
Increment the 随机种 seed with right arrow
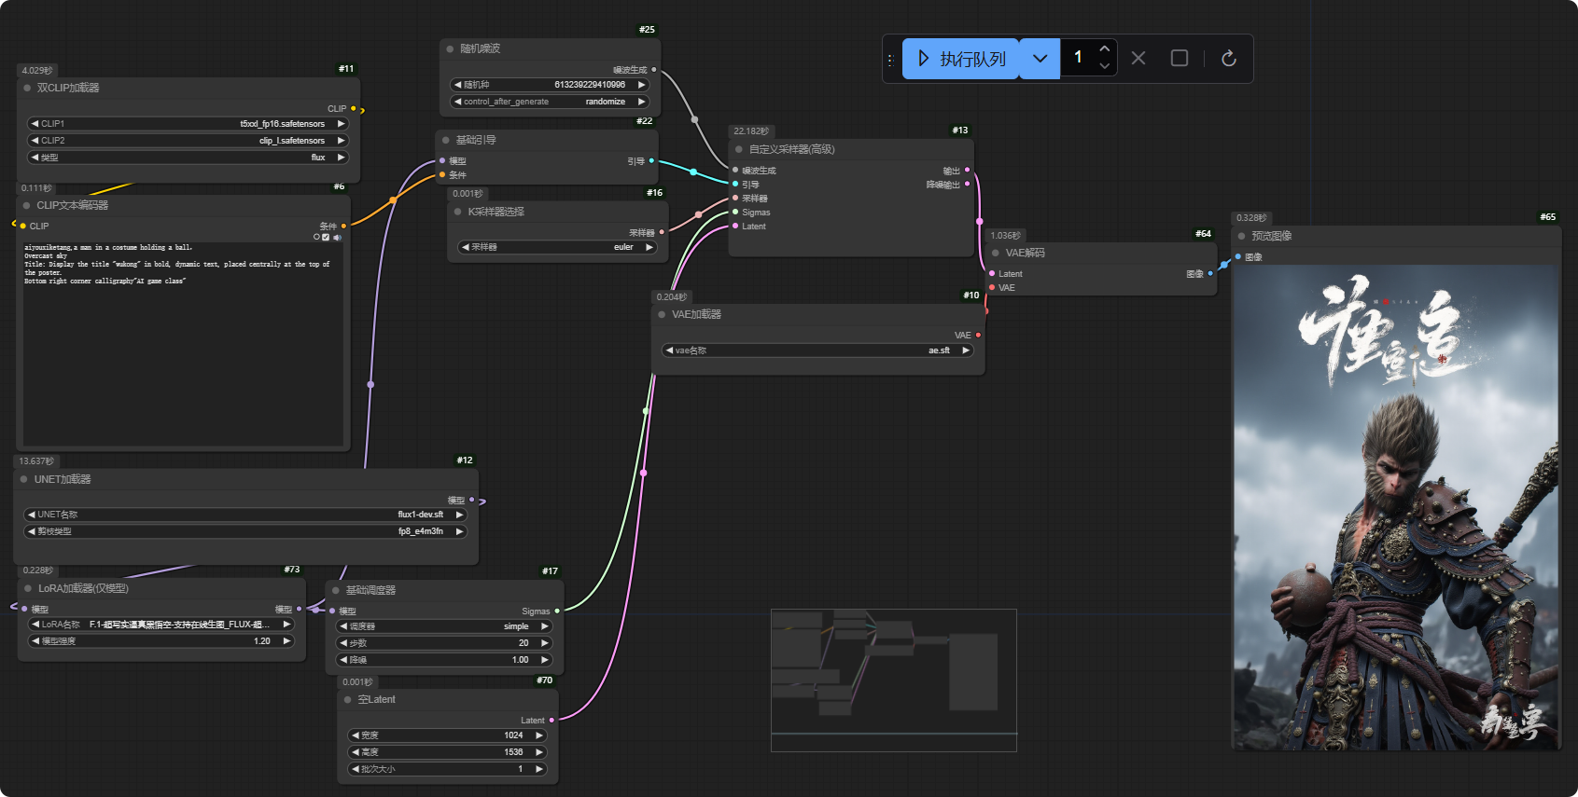[x=641, y=85]
